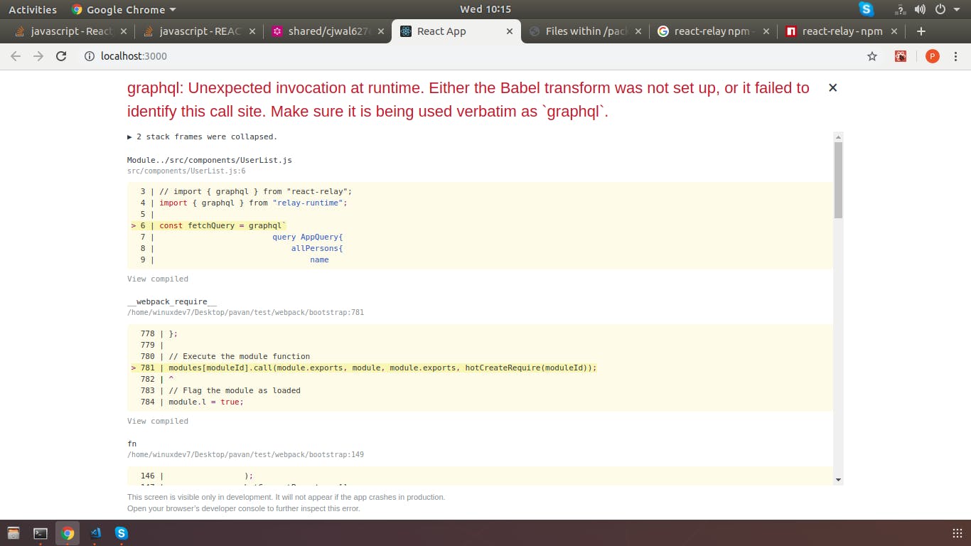Open the Activities overview
Screen dimensions: 971x546
(33, 9)
